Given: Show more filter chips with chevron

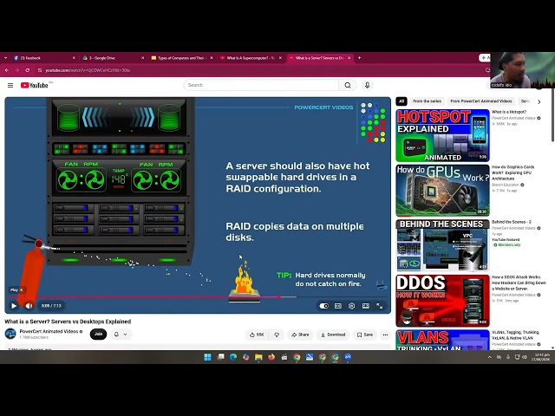Looking at the screenshot, I should click(x=539, y=101).
